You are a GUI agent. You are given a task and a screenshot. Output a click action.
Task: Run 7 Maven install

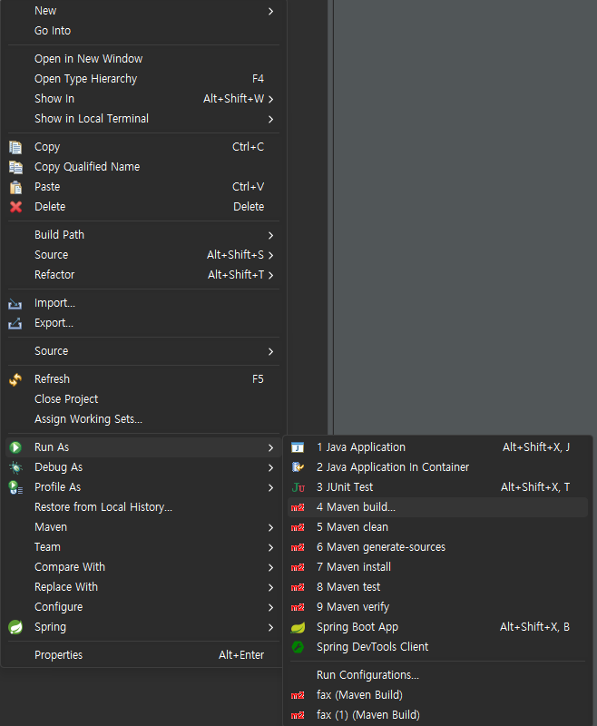pos(437,567)
